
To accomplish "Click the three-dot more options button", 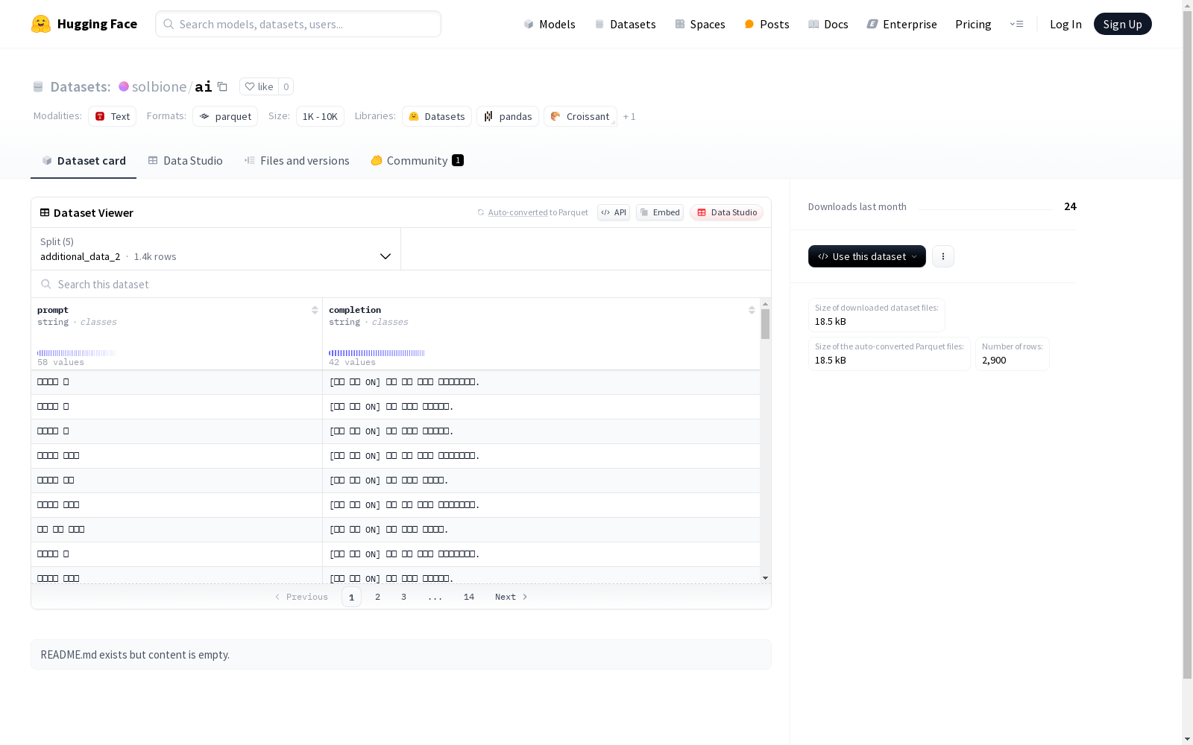I will click(943, 256).
